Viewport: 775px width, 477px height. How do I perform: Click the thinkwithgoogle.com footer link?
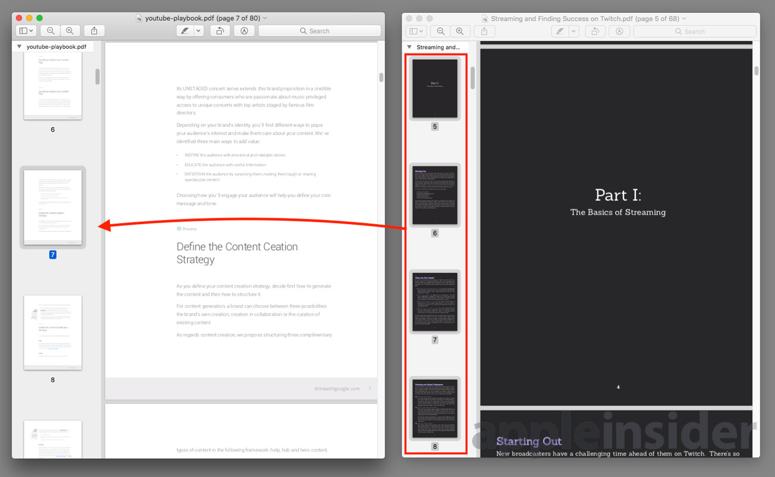click(x=339, y=387)
